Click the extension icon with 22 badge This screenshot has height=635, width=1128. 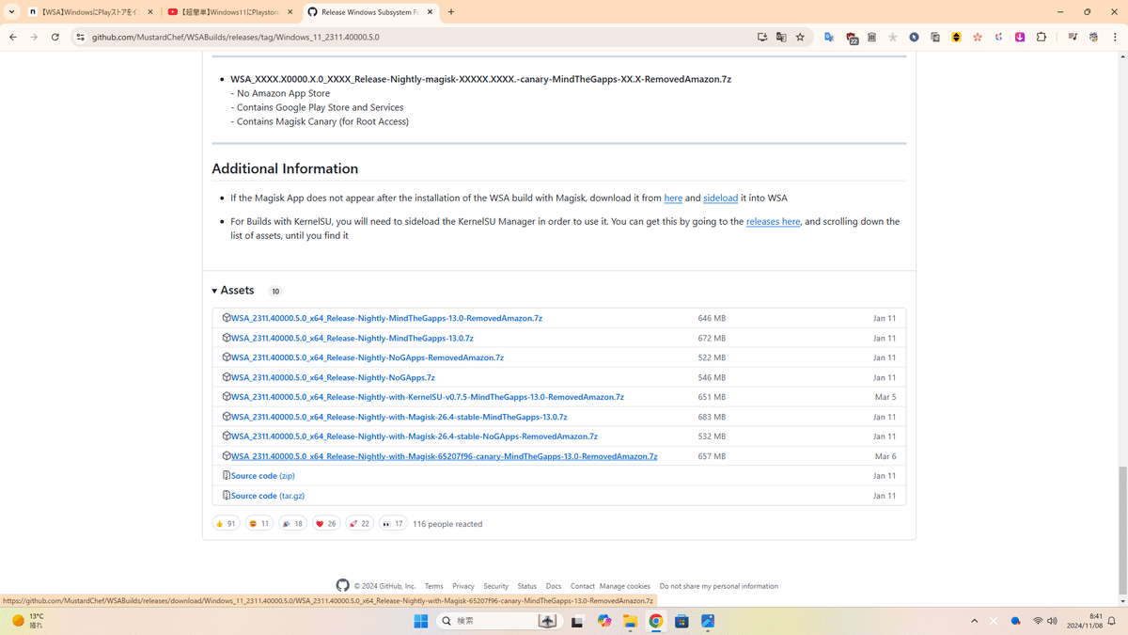click(x=852, y=38)
